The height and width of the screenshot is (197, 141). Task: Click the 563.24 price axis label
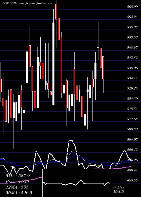coord(132,17)
